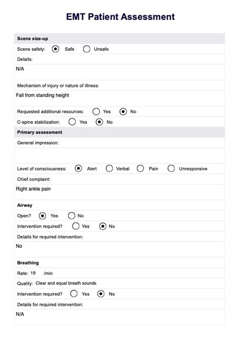Click the Chief complaint field with Right ankle pain

coord(119,192)
